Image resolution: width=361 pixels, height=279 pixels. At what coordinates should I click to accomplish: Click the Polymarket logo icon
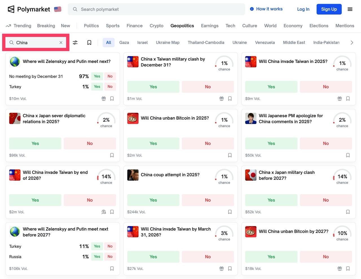[11, 9]
